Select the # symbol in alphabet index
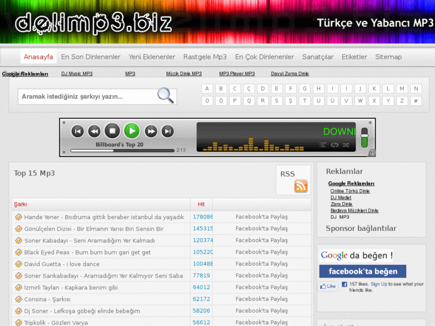This screenshot has height=326, width=435. pos(416,100)
